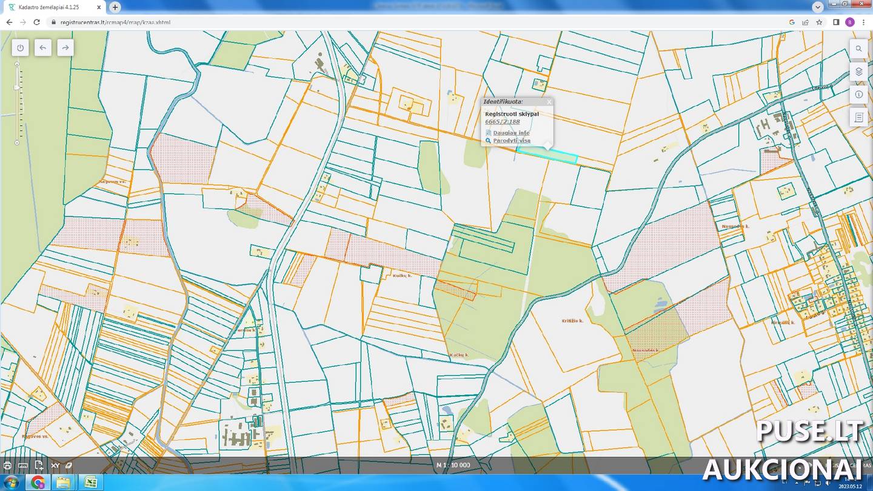873x491 pixels.
Task: Go to next map extent
Action: [65, 48]
